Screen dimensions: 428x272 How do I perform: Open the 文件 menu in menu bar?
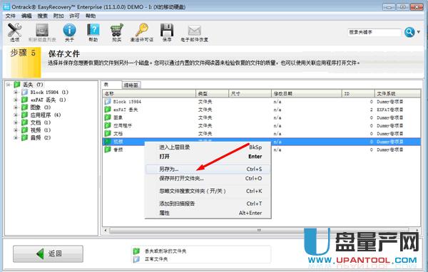[11, 16]
